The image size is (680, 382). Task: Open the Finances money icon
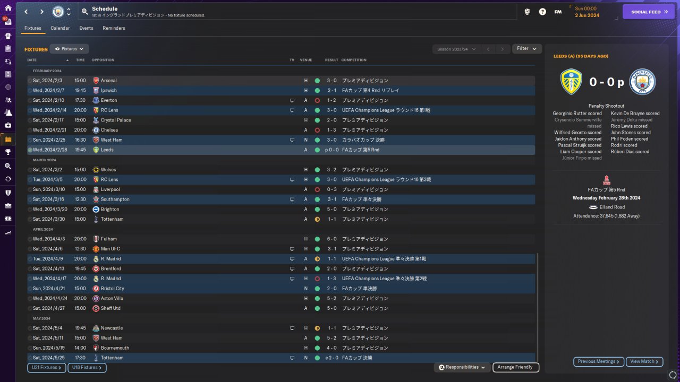click(8, 219)
